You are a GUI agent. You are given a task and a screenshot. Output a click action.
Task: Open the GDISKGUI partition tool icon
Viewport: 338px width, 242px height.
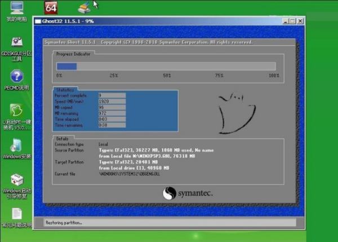click(17, 43)
